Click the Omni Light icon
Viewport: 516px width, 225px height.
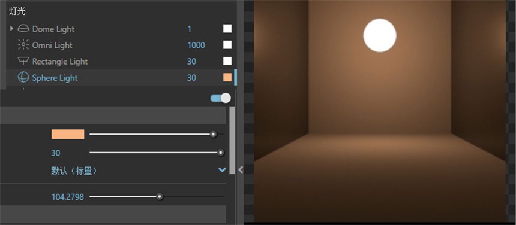point(23,45)
